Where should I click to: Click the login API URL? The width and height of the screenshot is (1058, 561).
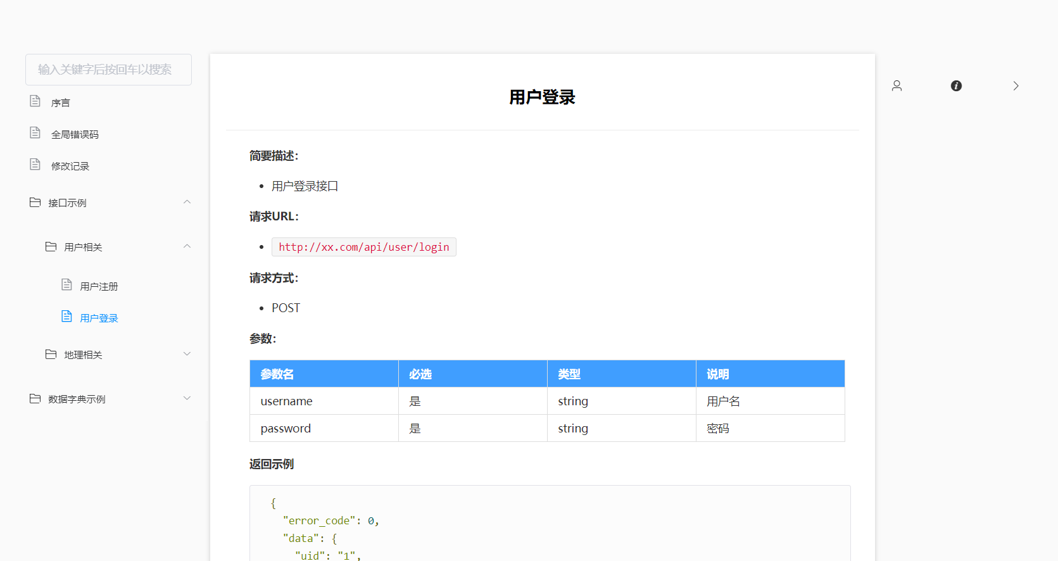coord(363,247)
